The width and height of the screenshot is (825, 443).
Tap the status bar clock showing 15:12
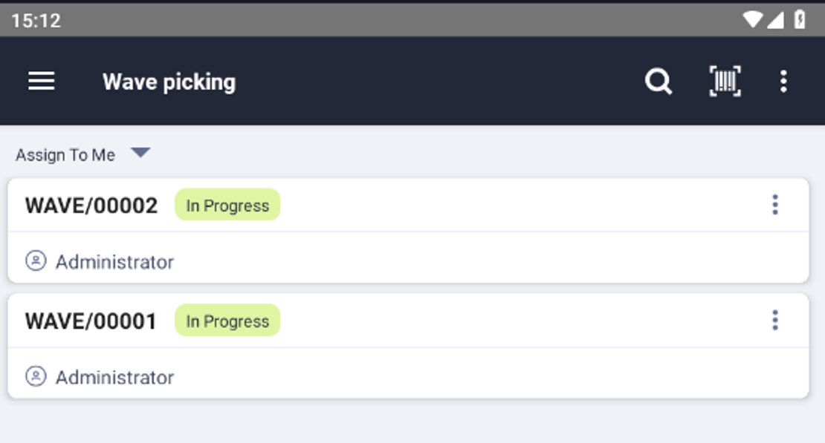point(36,21)
